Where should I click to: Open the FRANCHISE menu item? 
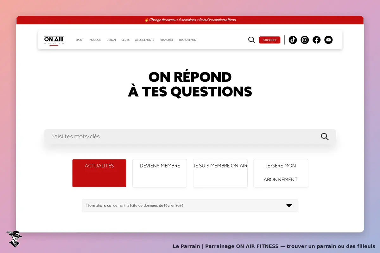point(167,40)
